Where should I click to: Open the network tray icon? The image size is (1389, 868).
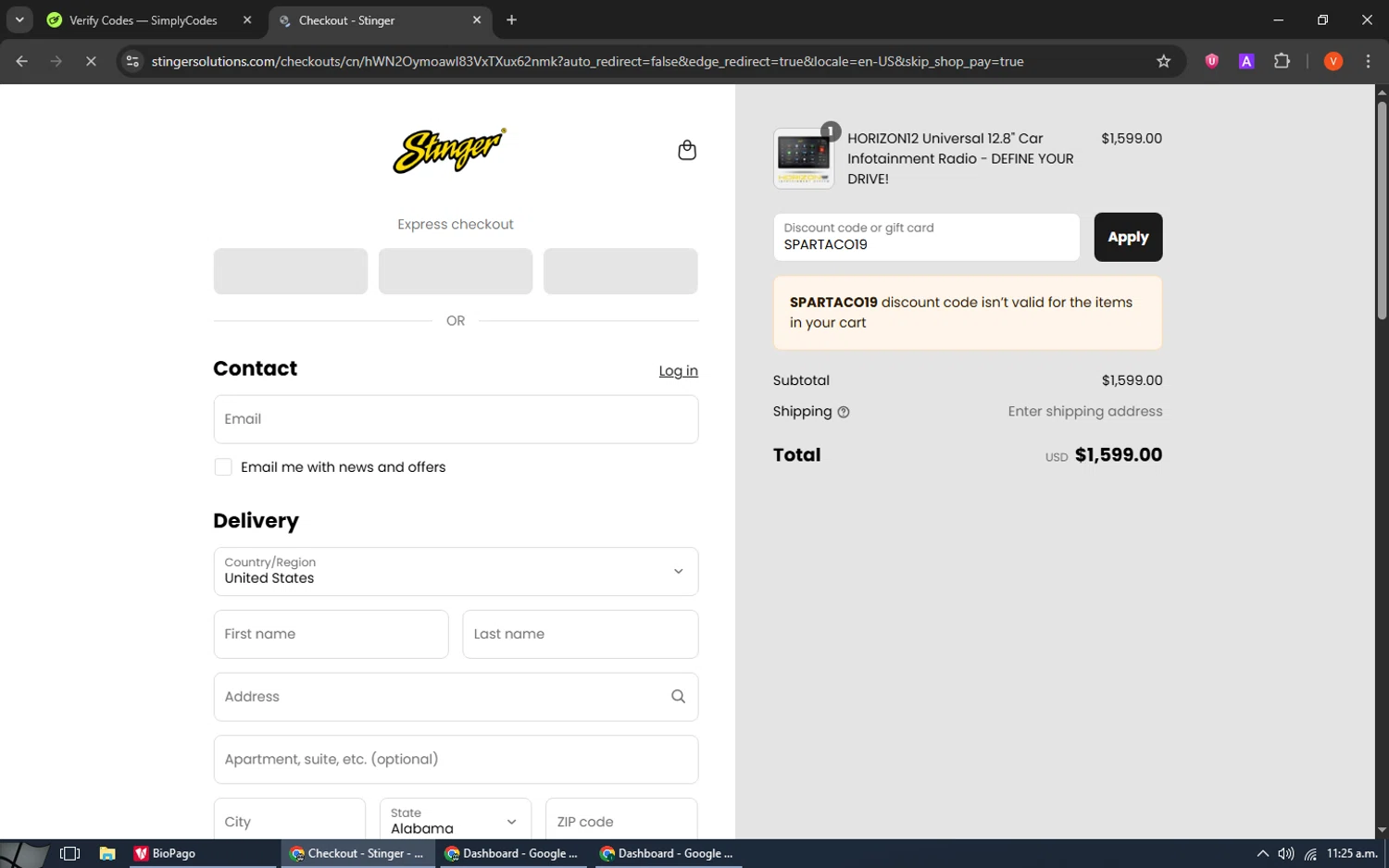(1310, 853)
